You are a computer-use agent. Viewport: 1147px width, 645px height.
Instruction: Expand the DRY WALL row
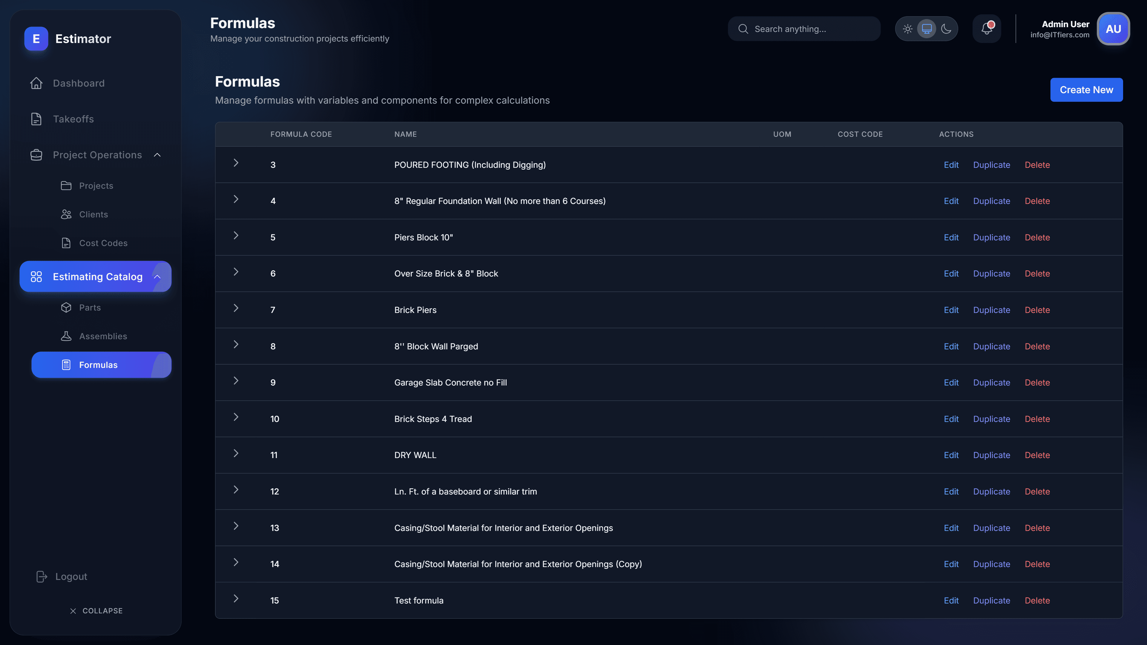236,453
